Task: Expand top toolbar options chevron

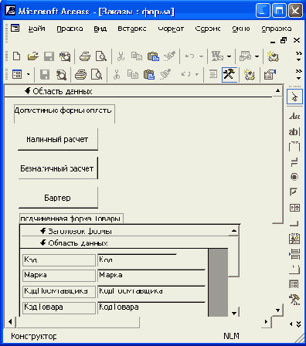Action: [299, 56]
